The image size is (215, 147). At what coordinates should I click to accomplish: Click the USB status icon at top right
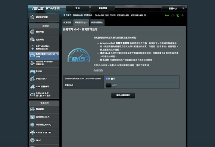click(x=183, y=15)
